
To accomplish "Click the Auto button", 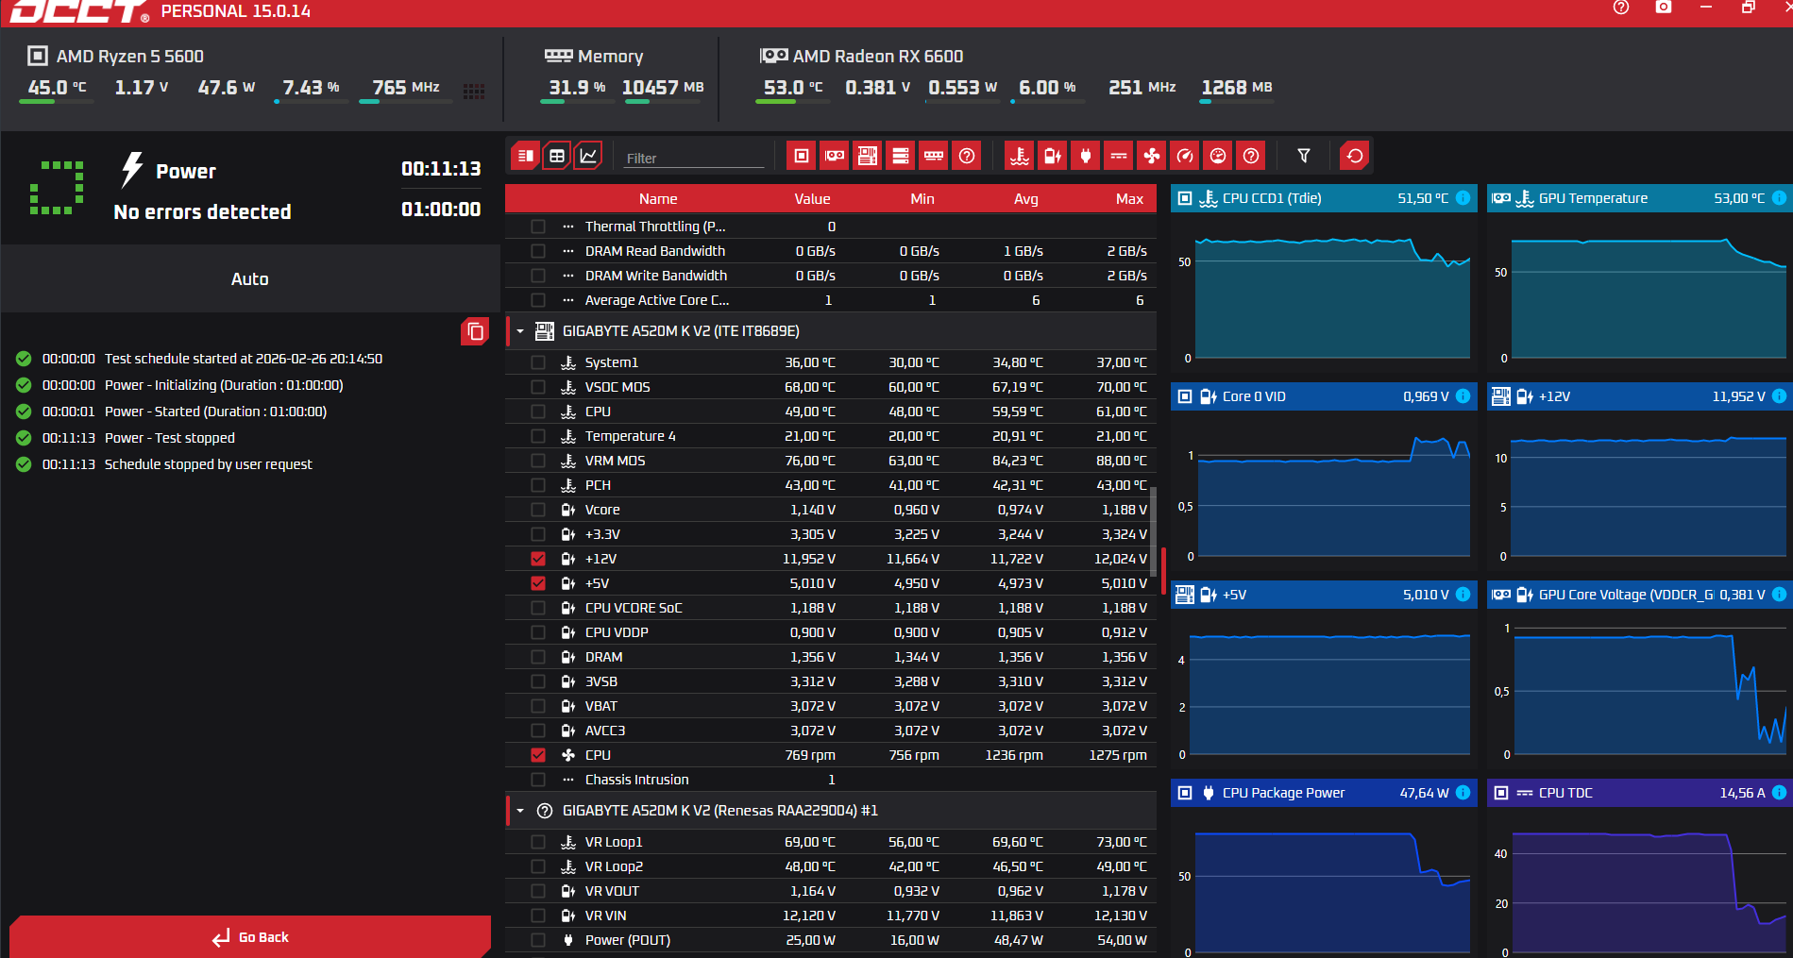I will click(x=250, y=278).
